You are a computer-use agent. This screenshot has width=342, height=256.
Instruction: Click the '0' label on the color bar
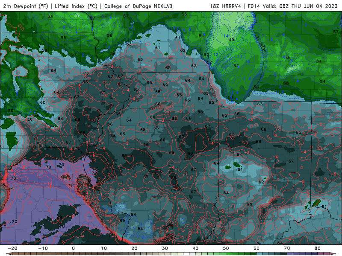[73, 248]
